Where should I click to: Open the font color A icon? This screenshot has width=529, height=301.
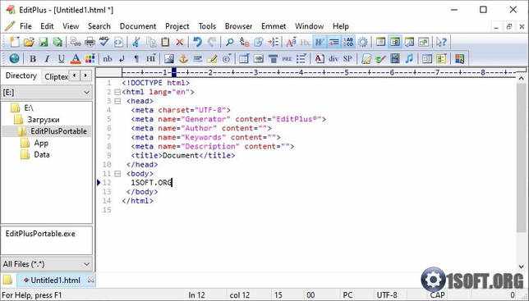click(76, 58)
